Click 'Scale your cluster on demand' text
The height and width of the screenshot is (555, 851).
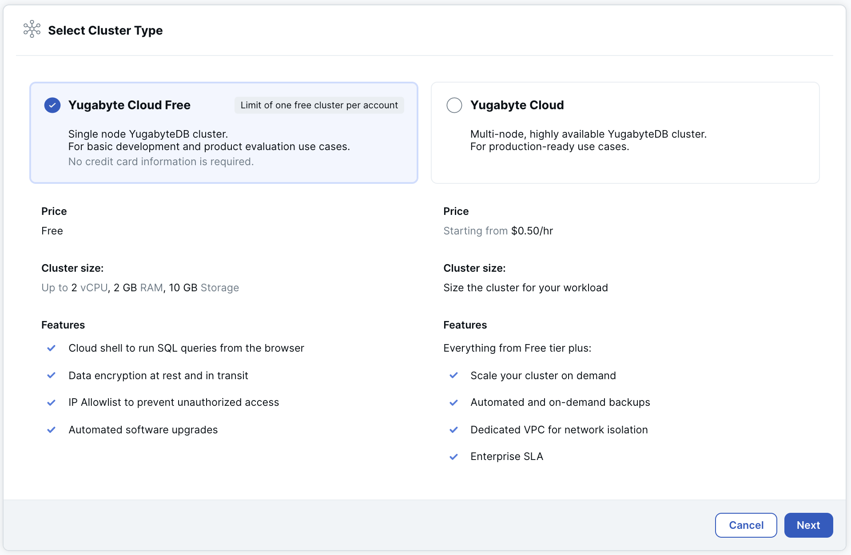[543, 376]
